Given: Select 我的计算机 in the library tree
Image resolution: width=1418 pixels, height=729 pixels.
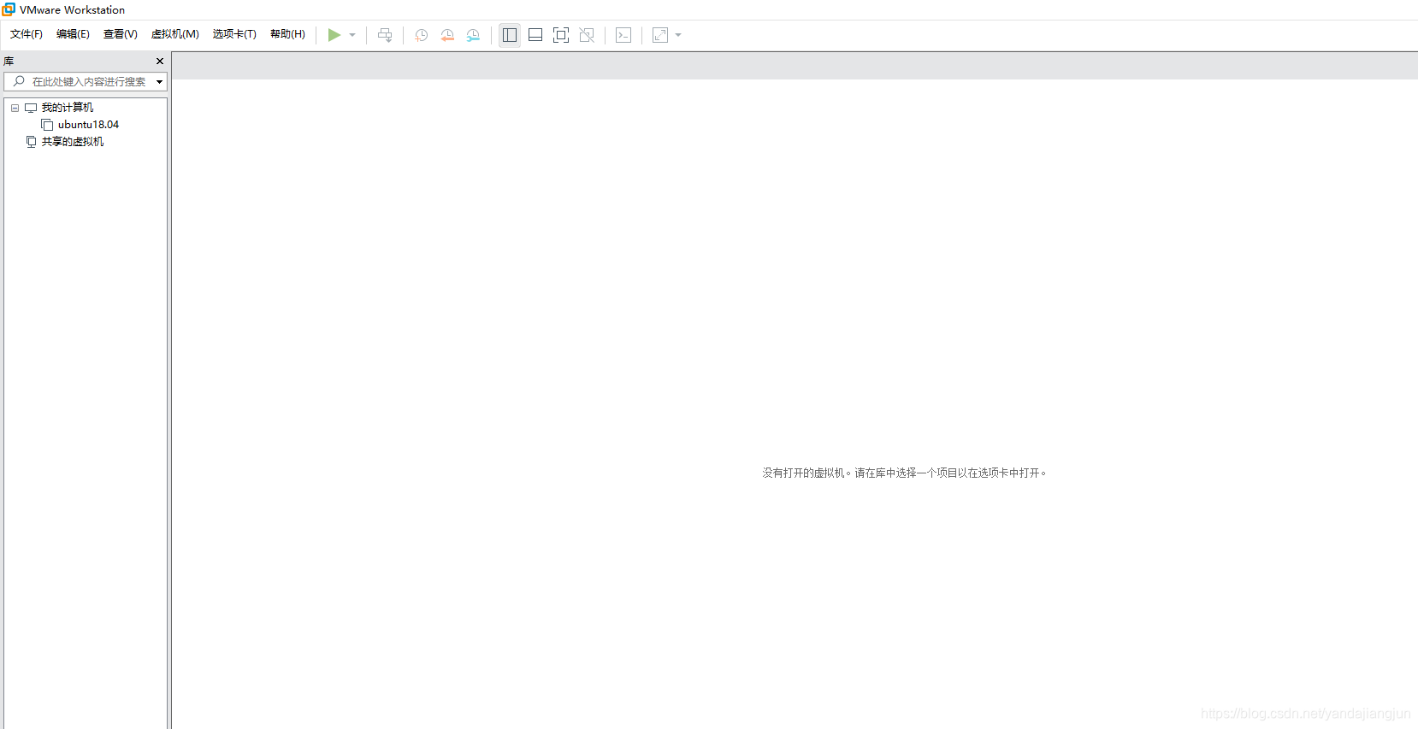Looking at the screenshot, I should pyautogui.click(x=68, y=108).
